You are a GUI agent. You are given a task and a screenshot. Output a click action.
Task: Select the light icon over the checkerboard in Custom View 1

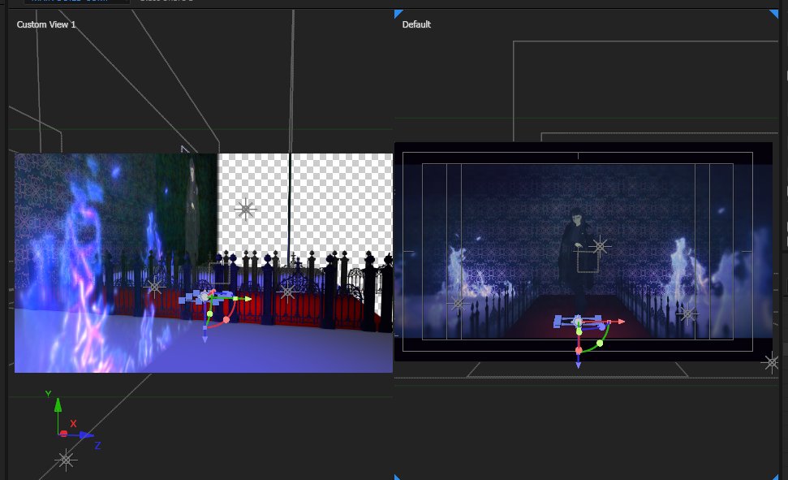click(x=245, y=210)
